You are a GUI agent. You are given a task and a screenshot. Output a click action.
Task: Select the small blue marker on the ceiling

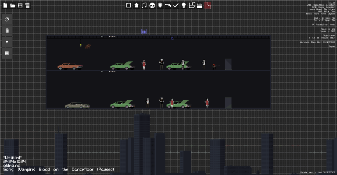[x=172, y=39]
